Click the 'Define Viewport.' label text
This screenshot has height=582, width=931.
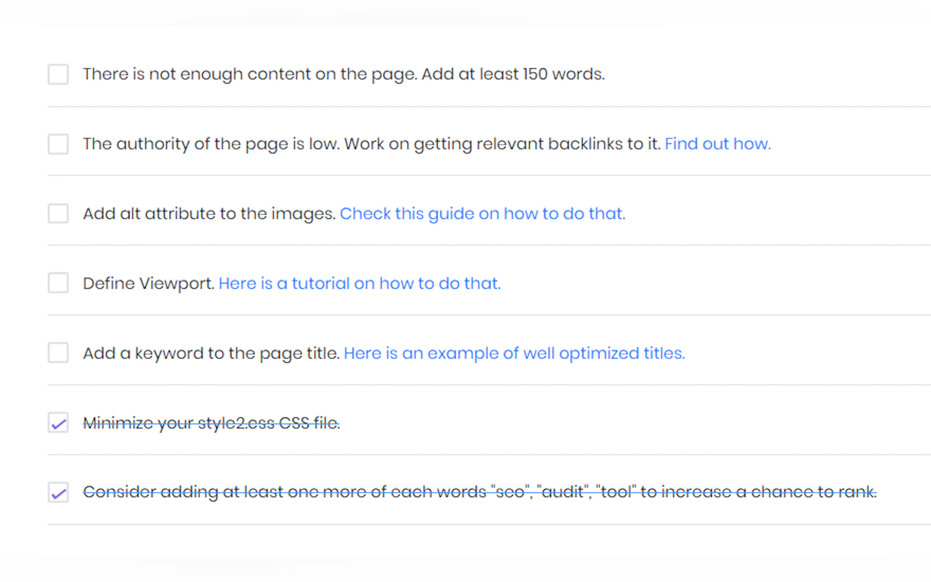[x=148, y=284]
